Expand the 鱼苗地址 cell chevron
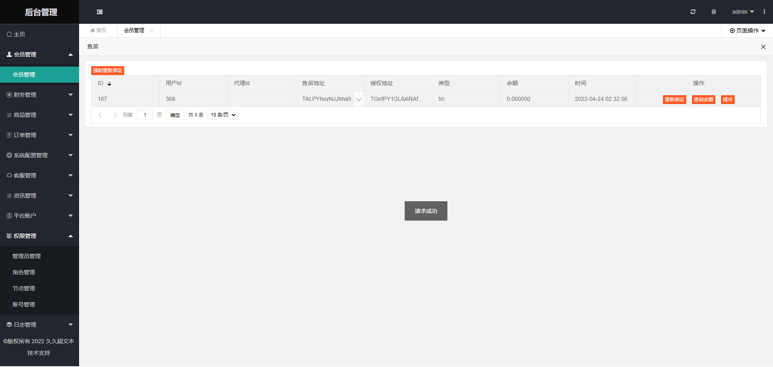773x367 pixels. pos(359,99)
